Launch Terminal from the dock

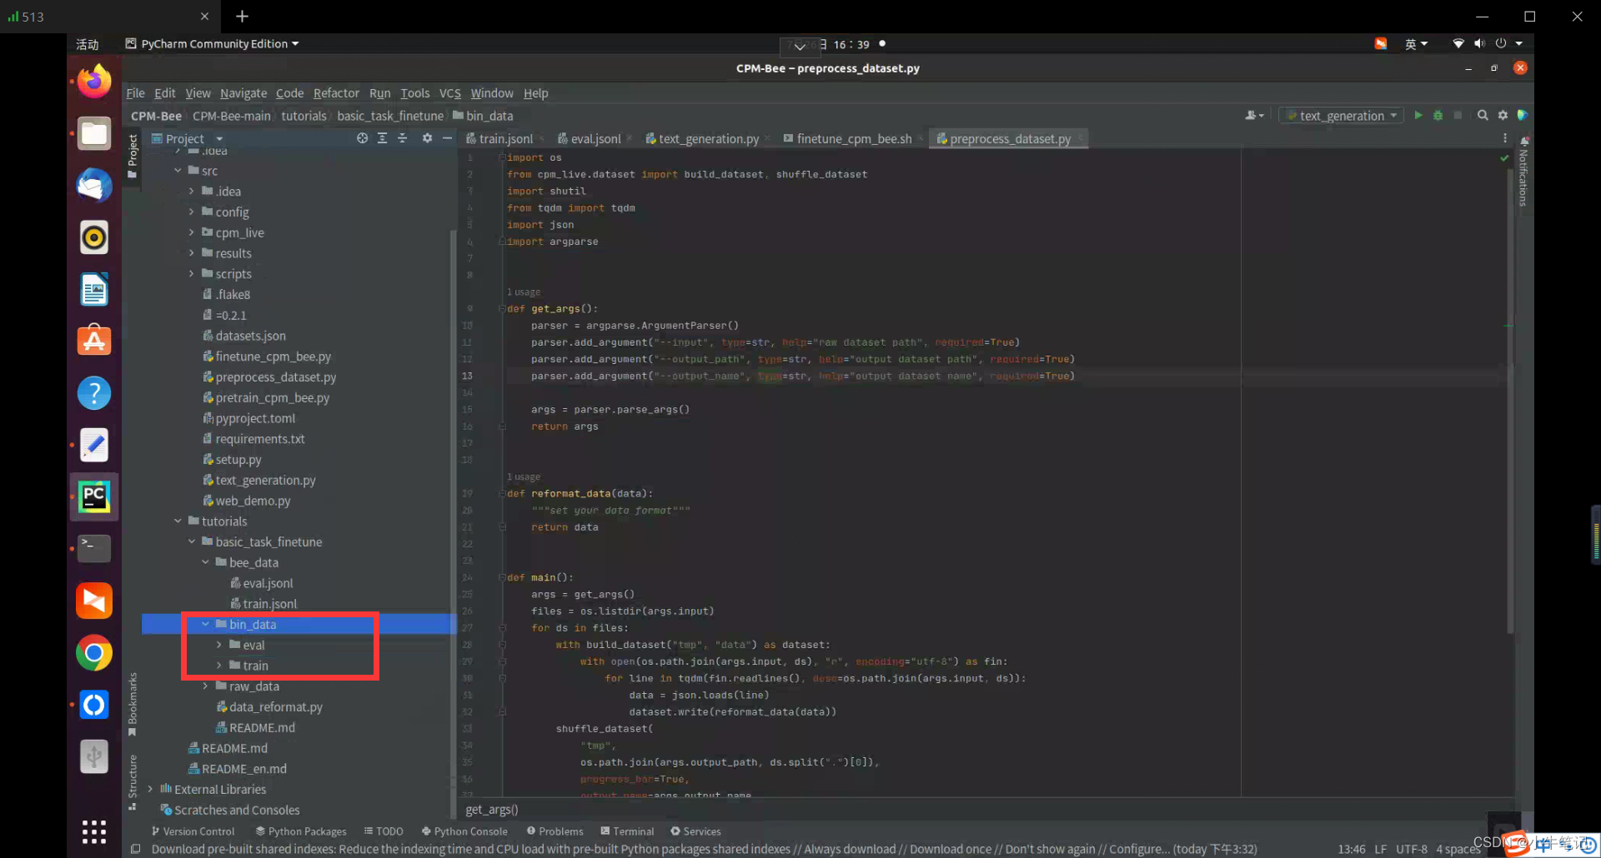tap(93, 548)
